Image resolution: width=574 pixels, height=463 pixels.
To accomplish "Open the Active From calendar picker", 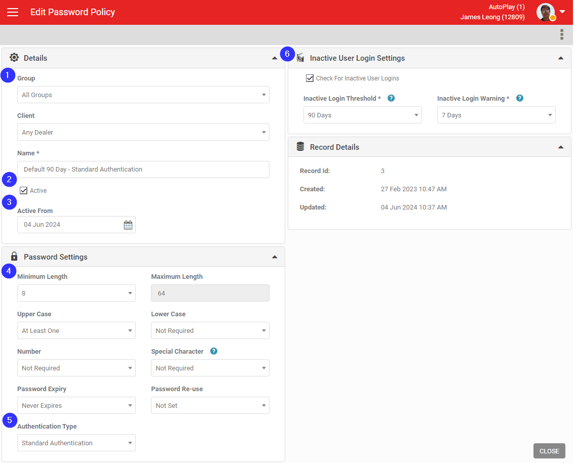I will [x=128, y=225].
